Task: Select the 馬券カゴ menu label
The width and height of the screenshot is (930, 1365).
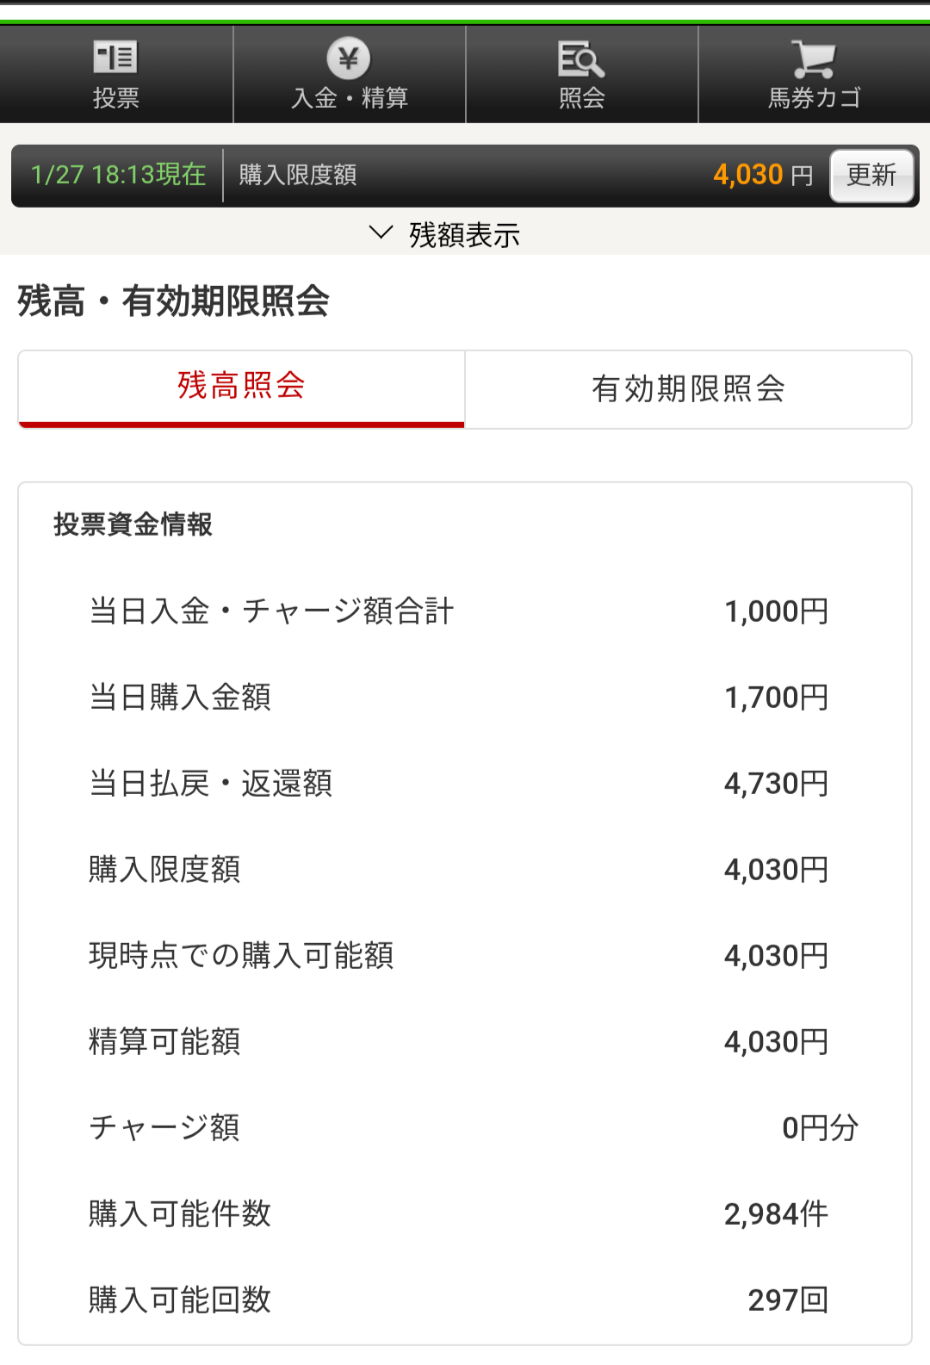Action: coord(814,98)
